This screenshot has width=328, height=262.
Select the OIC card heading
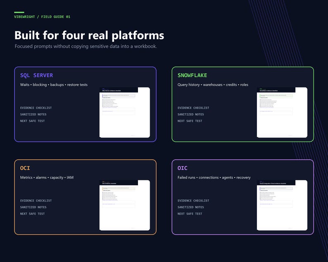coord(183,168)
